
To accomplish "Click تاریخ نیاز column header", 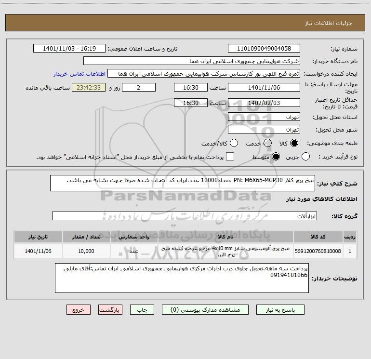I will tap(38, 237).
